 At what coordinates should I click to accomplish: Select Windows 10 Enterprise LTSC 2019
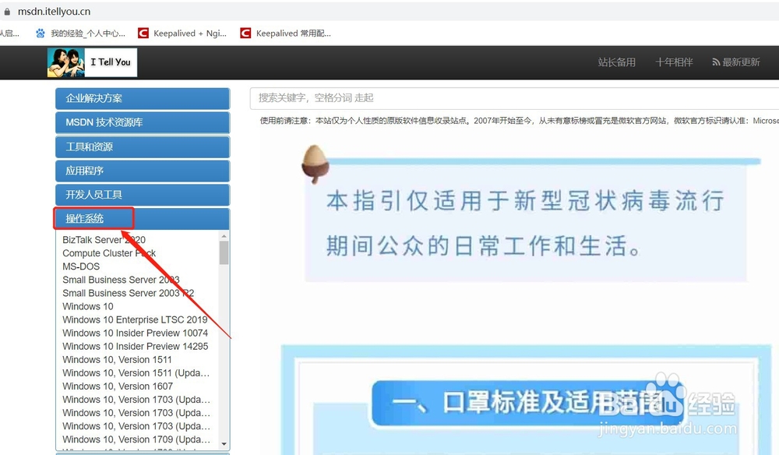[135, 320]
